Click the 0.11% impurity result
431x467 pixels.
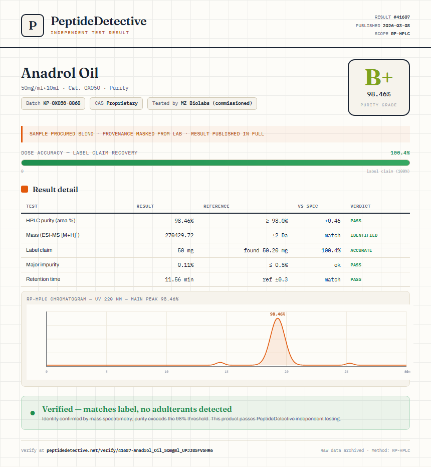click(x=186, y=265)
